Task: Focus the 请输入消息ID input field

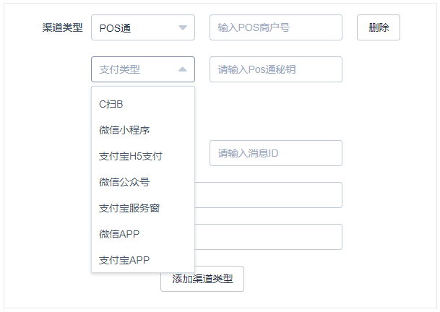Action: click(x=276, y=153)
